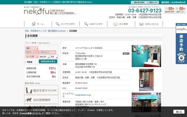Open the 種別 dropdown
Image resolution: width=187 pixels, height=117 pixels.
pyautogui.click(x=32, y=48)
